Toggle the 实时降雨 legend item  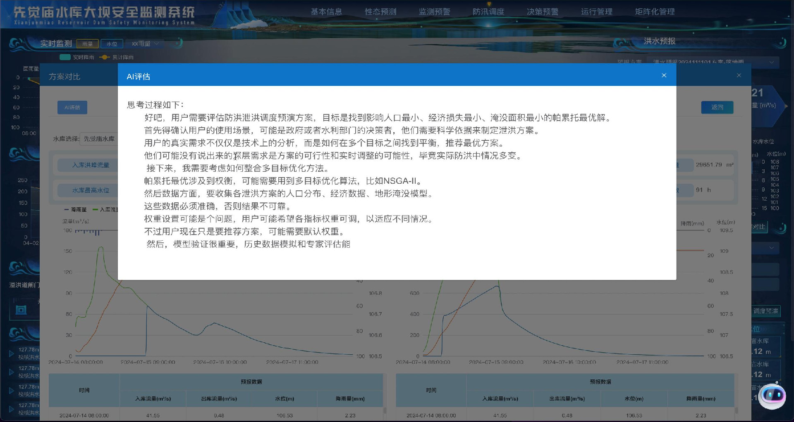(77, 57)
